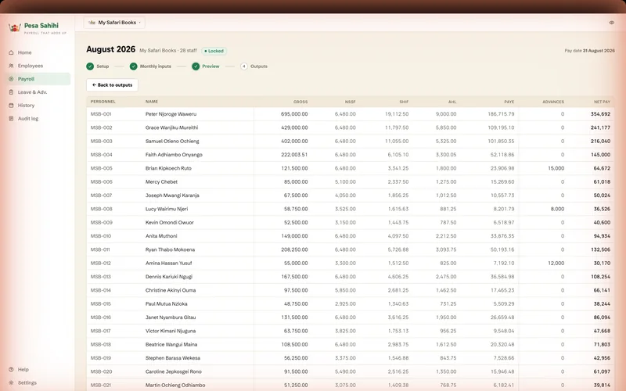The image size is (626, 391).
Task: Click the History sidebar icon
Action: tap(11, 106)
